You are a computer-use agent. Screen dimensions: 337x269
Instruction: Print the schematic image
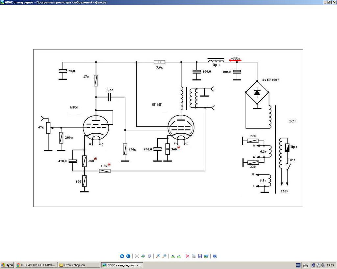tap(194, 256)
